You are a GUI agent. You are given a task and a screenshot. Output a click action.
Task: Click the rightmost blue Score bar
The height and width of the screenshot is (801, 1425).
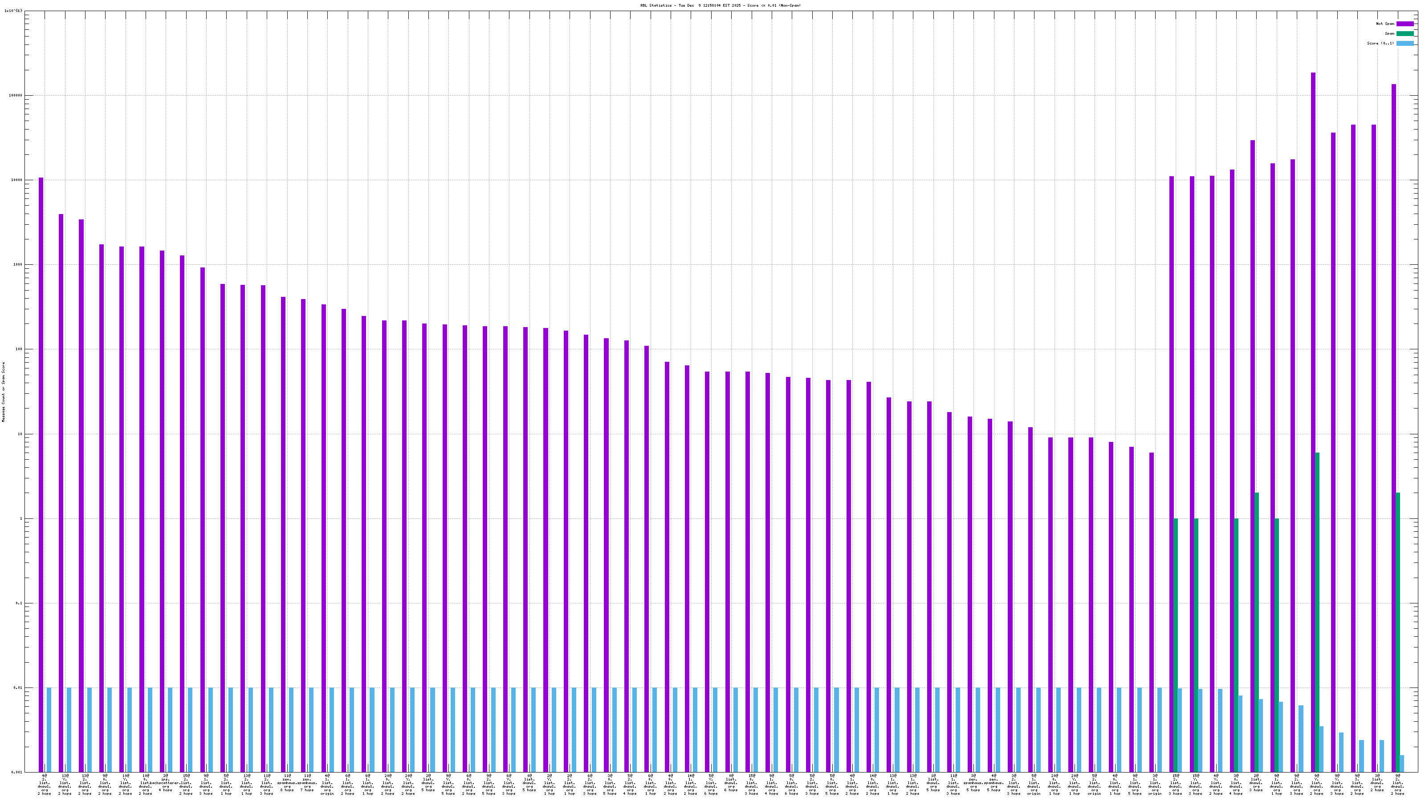pyautogui.click(x=1402, y=764)
